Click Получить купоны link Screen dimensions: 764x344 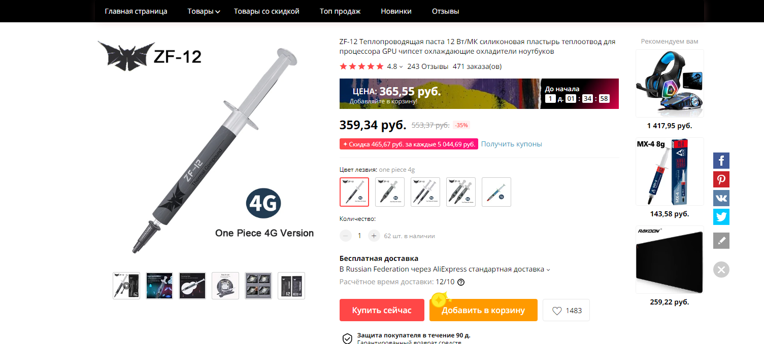coord(512,144)
